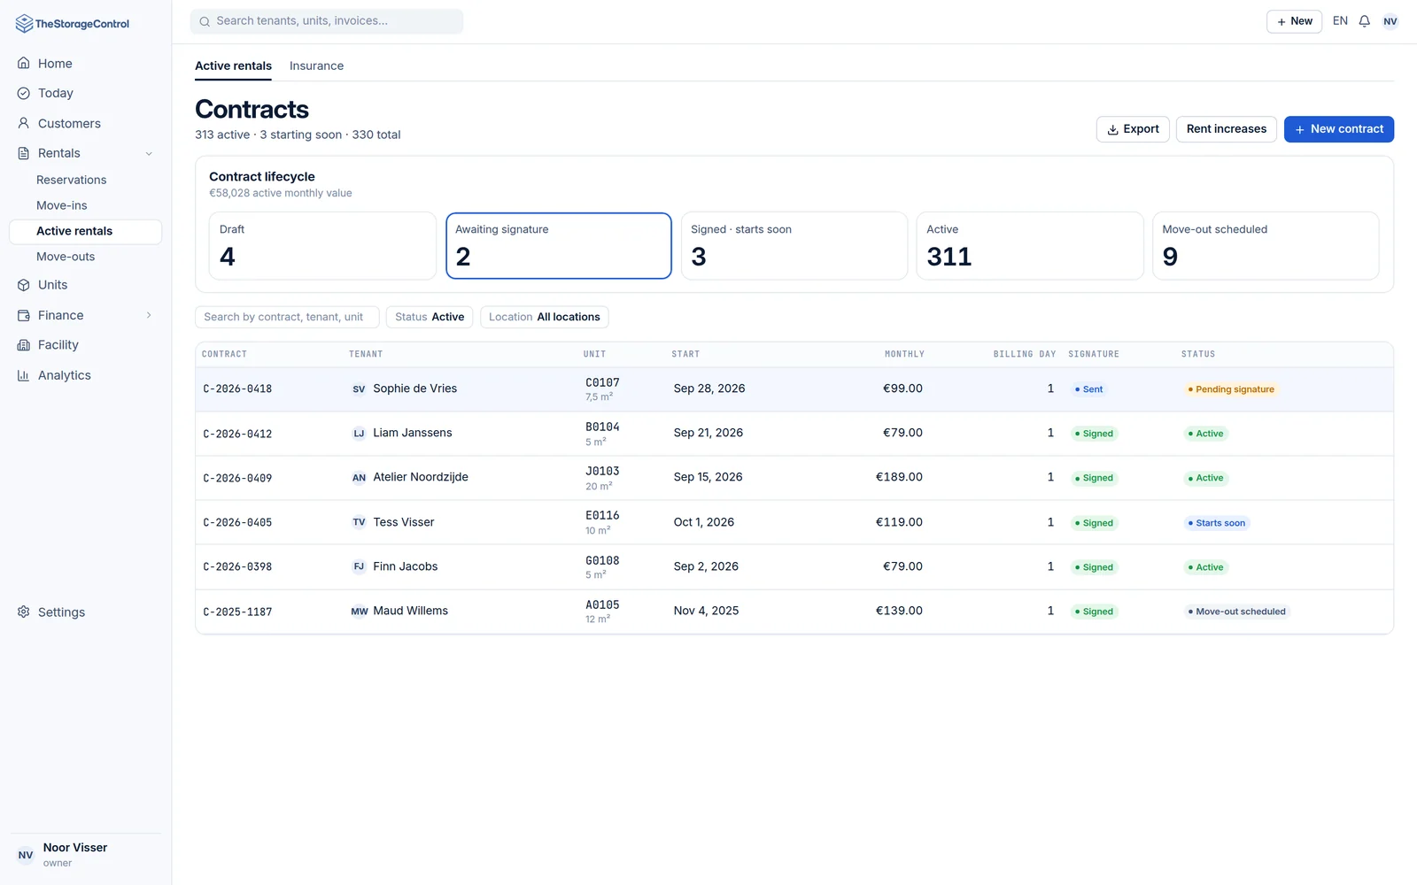Open notifications bell
1417x885 pixels.
point(1365,21)
